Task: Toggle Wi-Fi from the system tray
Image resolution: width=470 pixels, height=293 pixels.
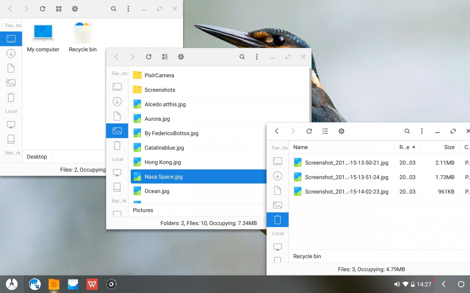Action: pyautogui.click(x=405, y=284)
